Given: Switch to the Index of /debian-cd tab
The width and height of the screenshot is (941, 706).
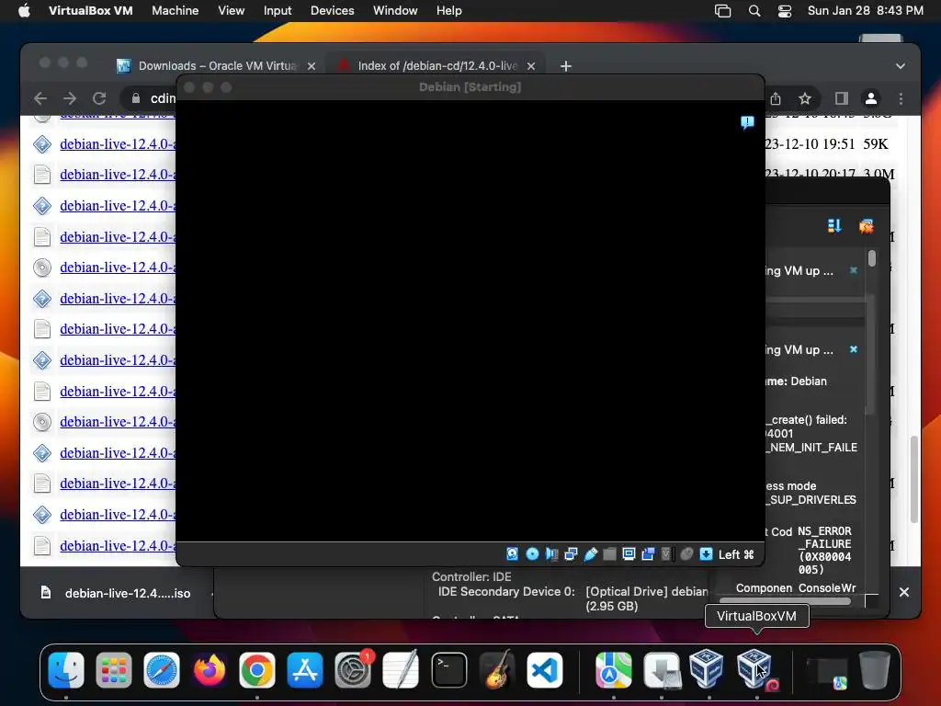Looking at the screenshot, I should (436, 66).
